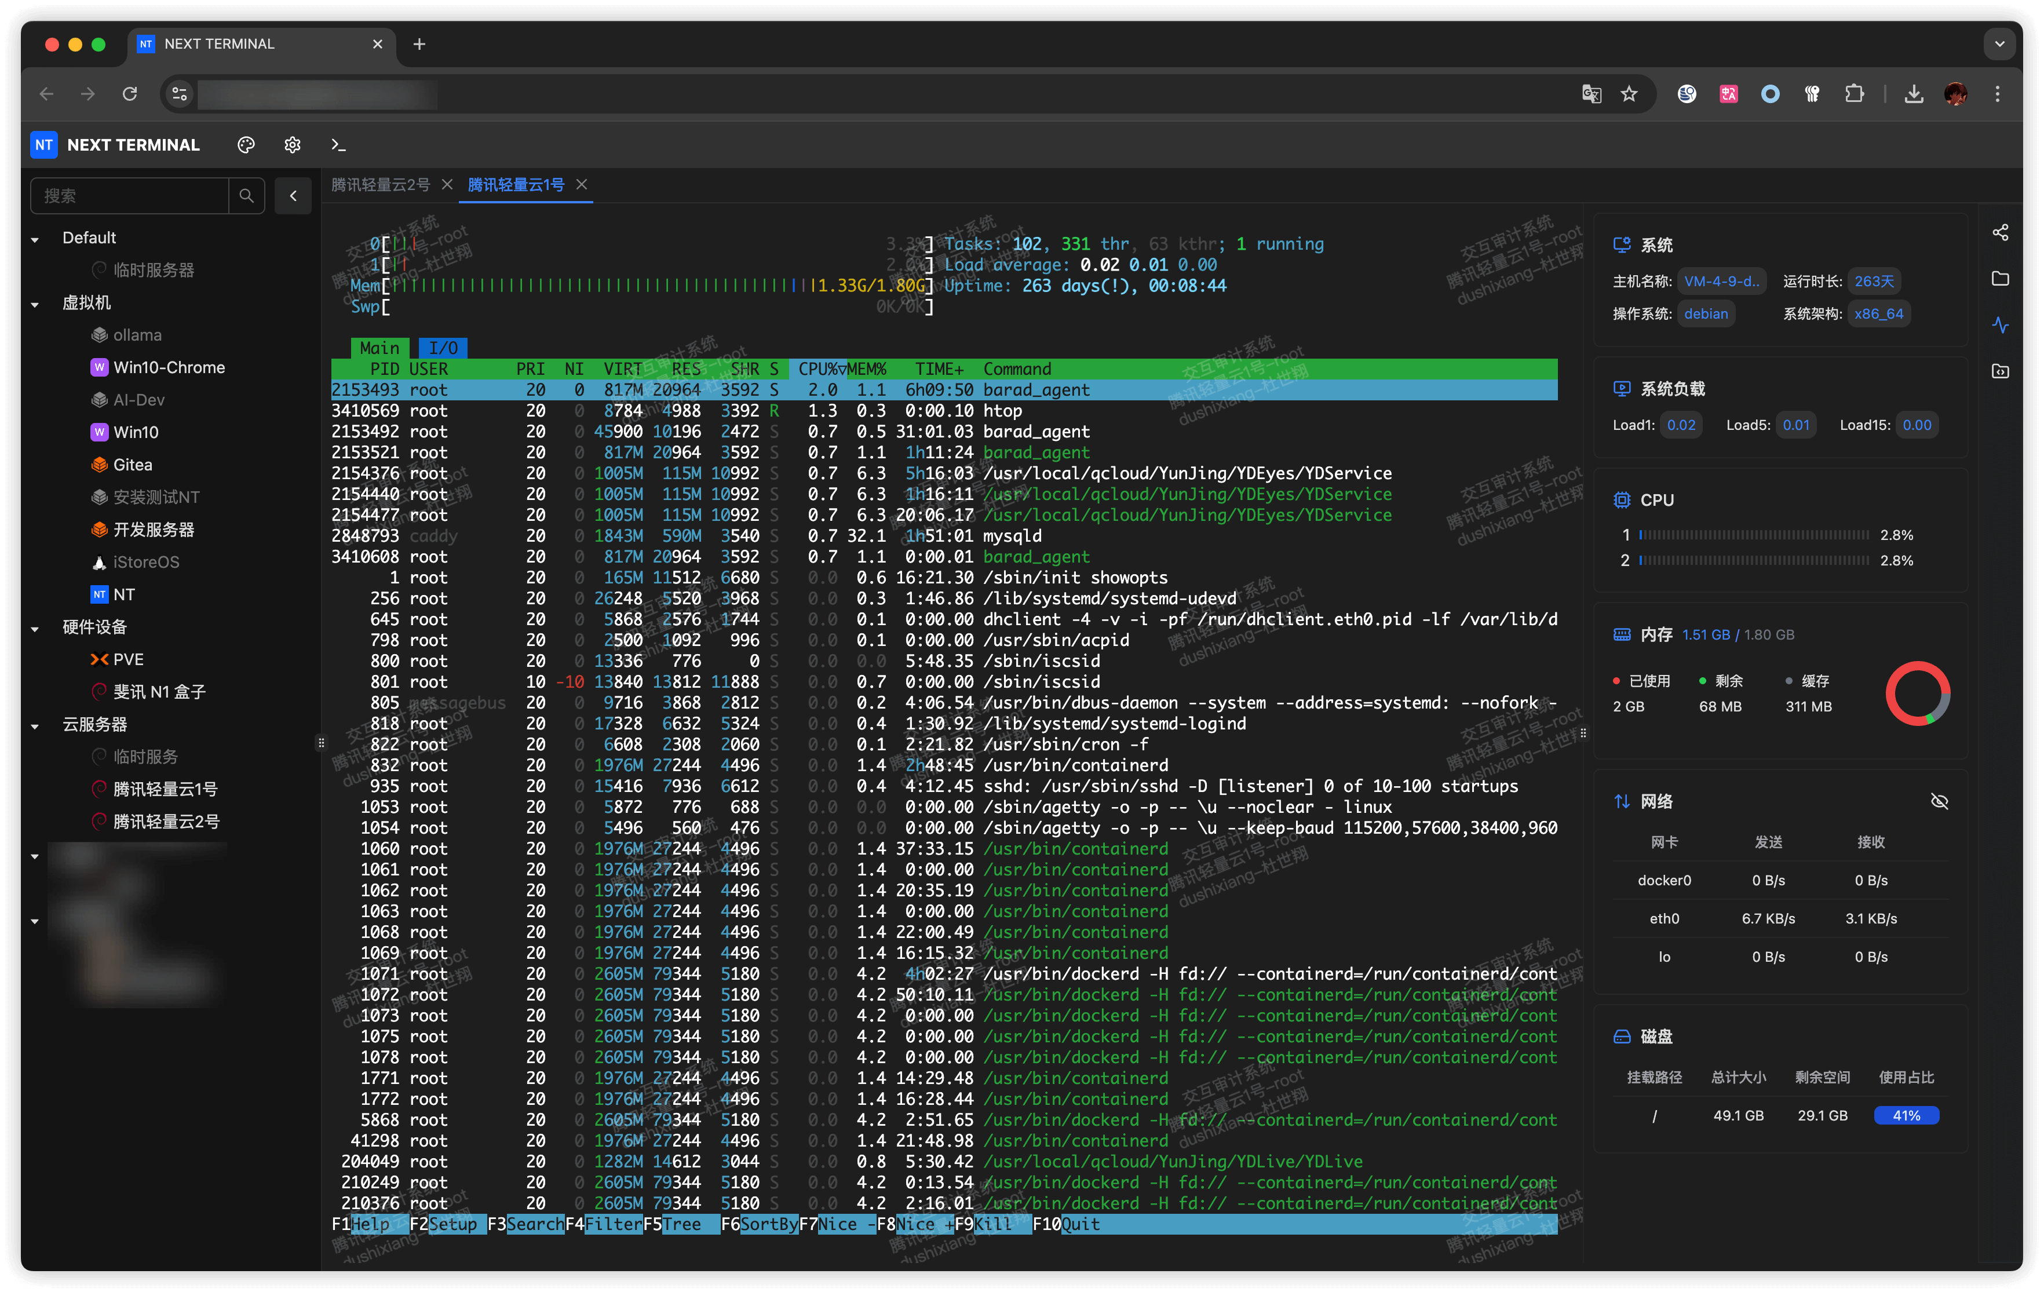The width and height of the screenshot is (2044, 1292).
Task: Open the bottom folder icon in right sidebar
Action: (x=2000, y=371)
